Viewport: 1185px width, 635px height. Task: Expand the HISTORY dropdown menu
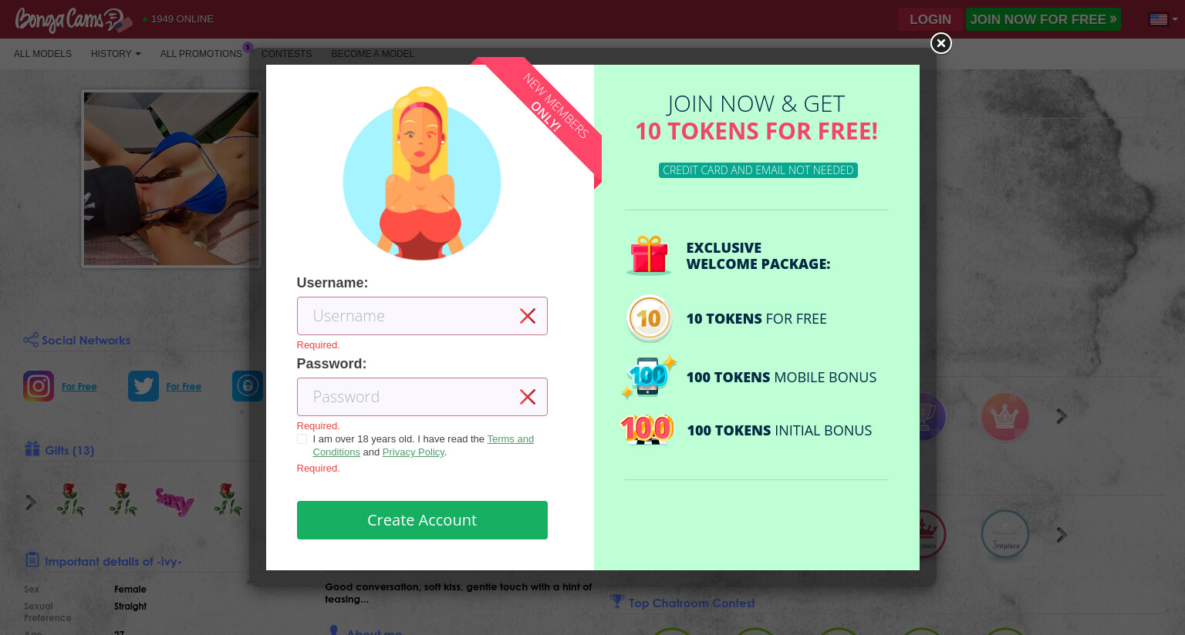[116, 54]
